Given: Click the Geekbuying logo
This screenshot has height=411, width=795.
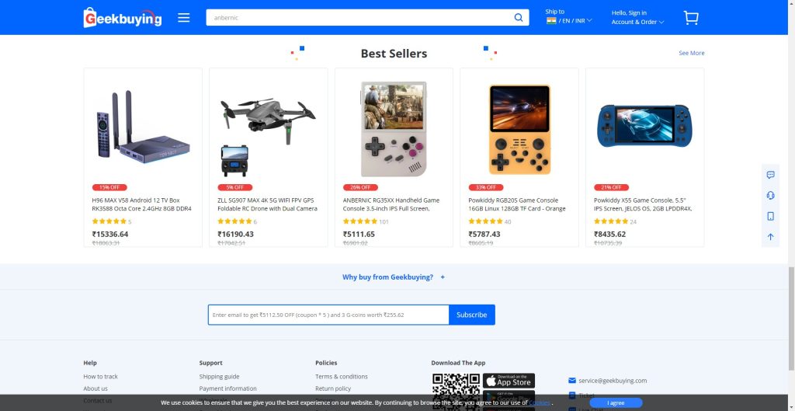Looking at the screenshot, I should 123,18.
